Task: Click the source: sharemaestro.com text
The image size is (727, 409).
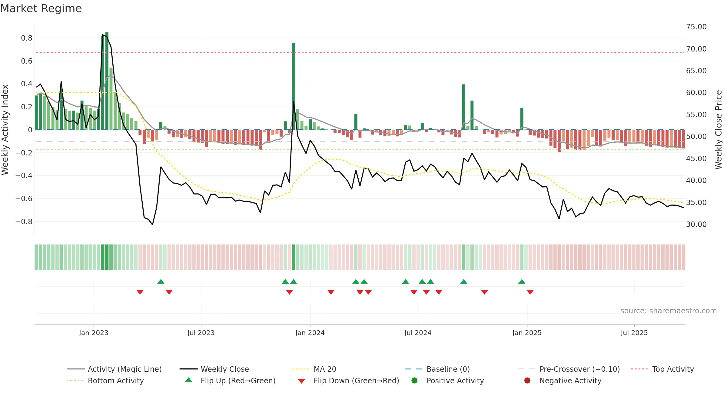Action: 669,311
